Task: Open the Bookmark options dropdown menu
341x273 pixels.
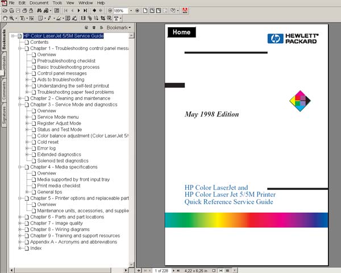Action: pos(119,28)
